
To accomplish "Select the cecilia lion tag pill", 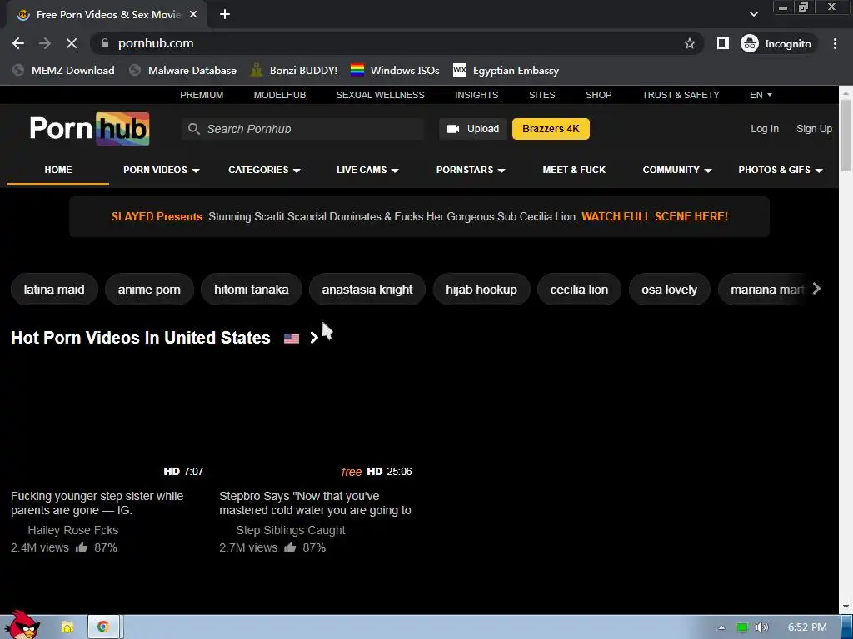I will [579, 289].
